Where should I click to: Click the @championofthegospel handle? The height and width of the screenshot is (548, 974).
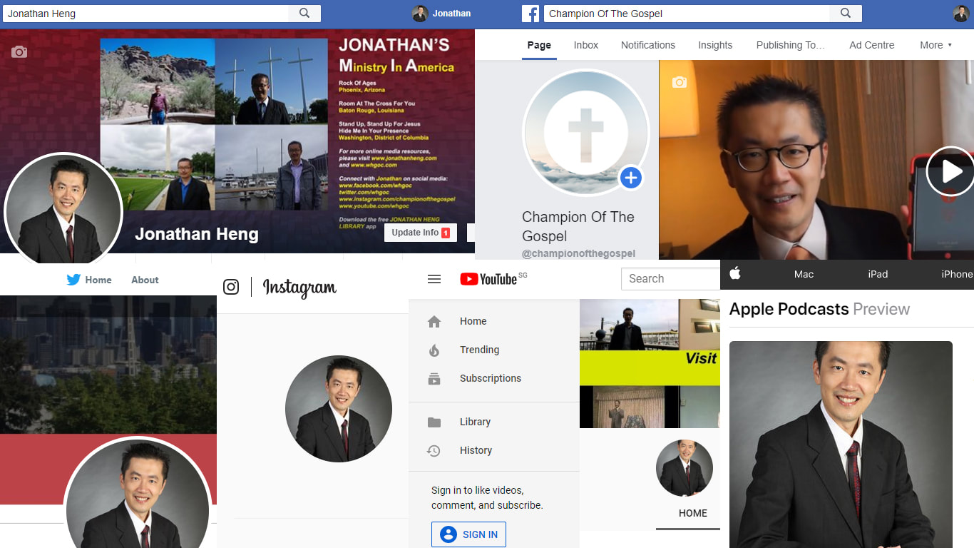579,253
